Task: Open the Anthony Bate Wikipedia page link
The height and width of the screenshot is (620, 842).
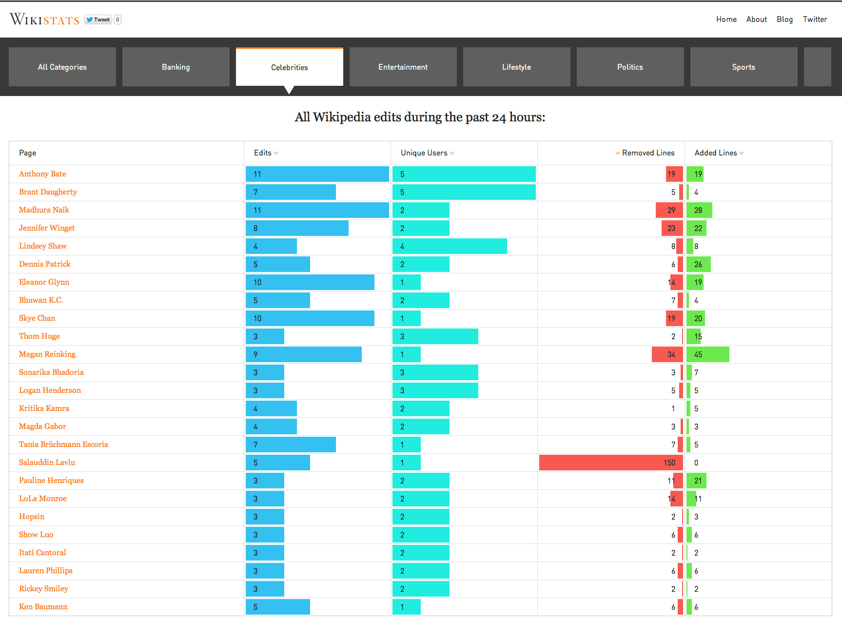Action: [42, 174]
